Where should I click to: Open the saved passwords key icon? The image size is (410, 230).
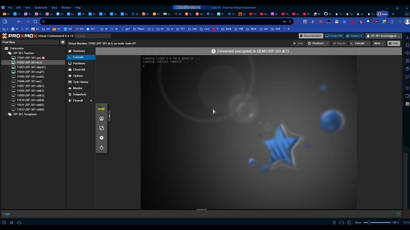point(284,22)
